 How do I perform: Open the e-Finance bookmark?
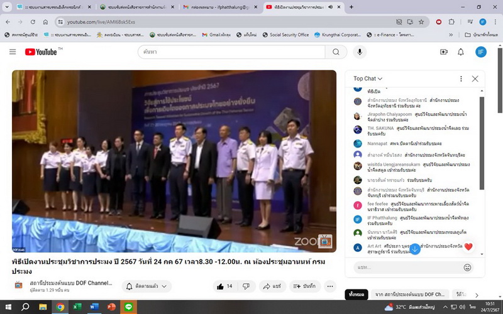click(x=390, y=35)
